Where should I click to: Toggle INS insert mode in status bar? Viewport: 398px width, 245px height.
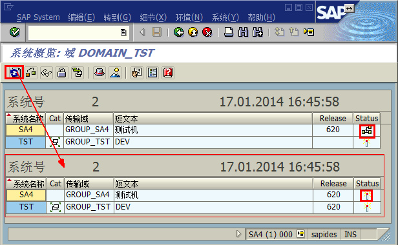pyautogui.click(x=350, y=234)
